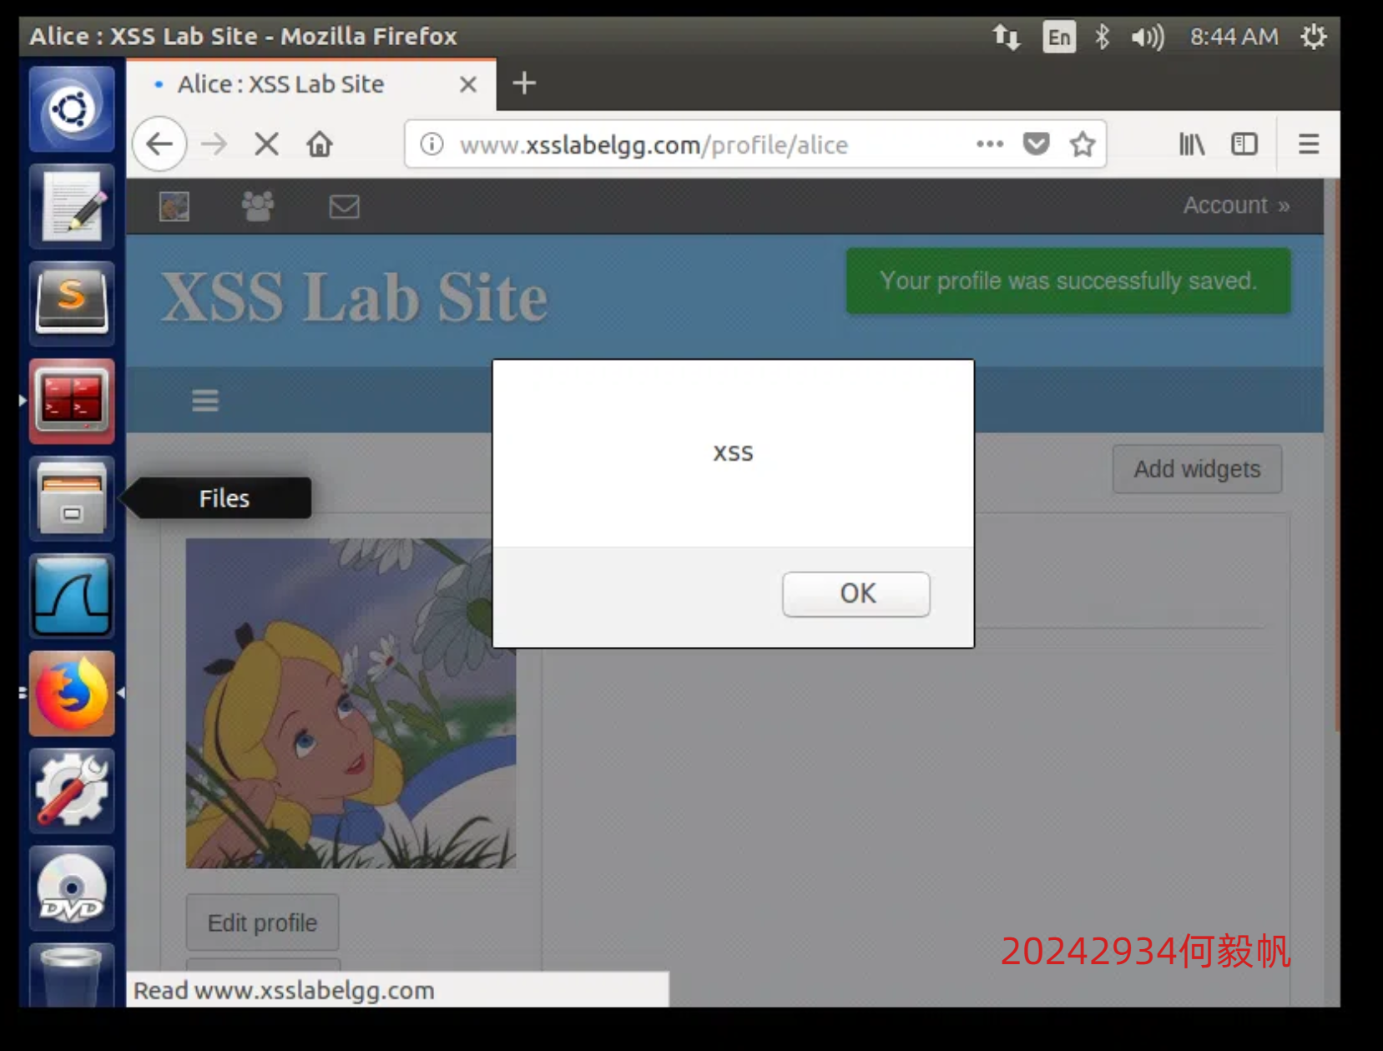Open Firefox Library panel
The height and width of the screenshot is (1051, 1383).
pyautogui.click(x=1191, y=144)
